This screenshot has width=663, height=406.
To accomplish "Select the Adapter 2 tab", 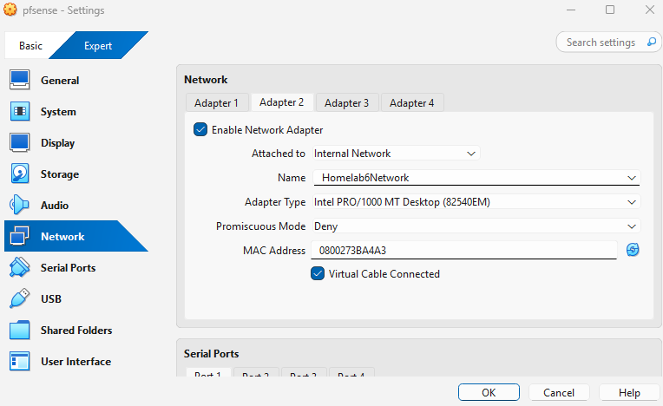I will 282,102.
